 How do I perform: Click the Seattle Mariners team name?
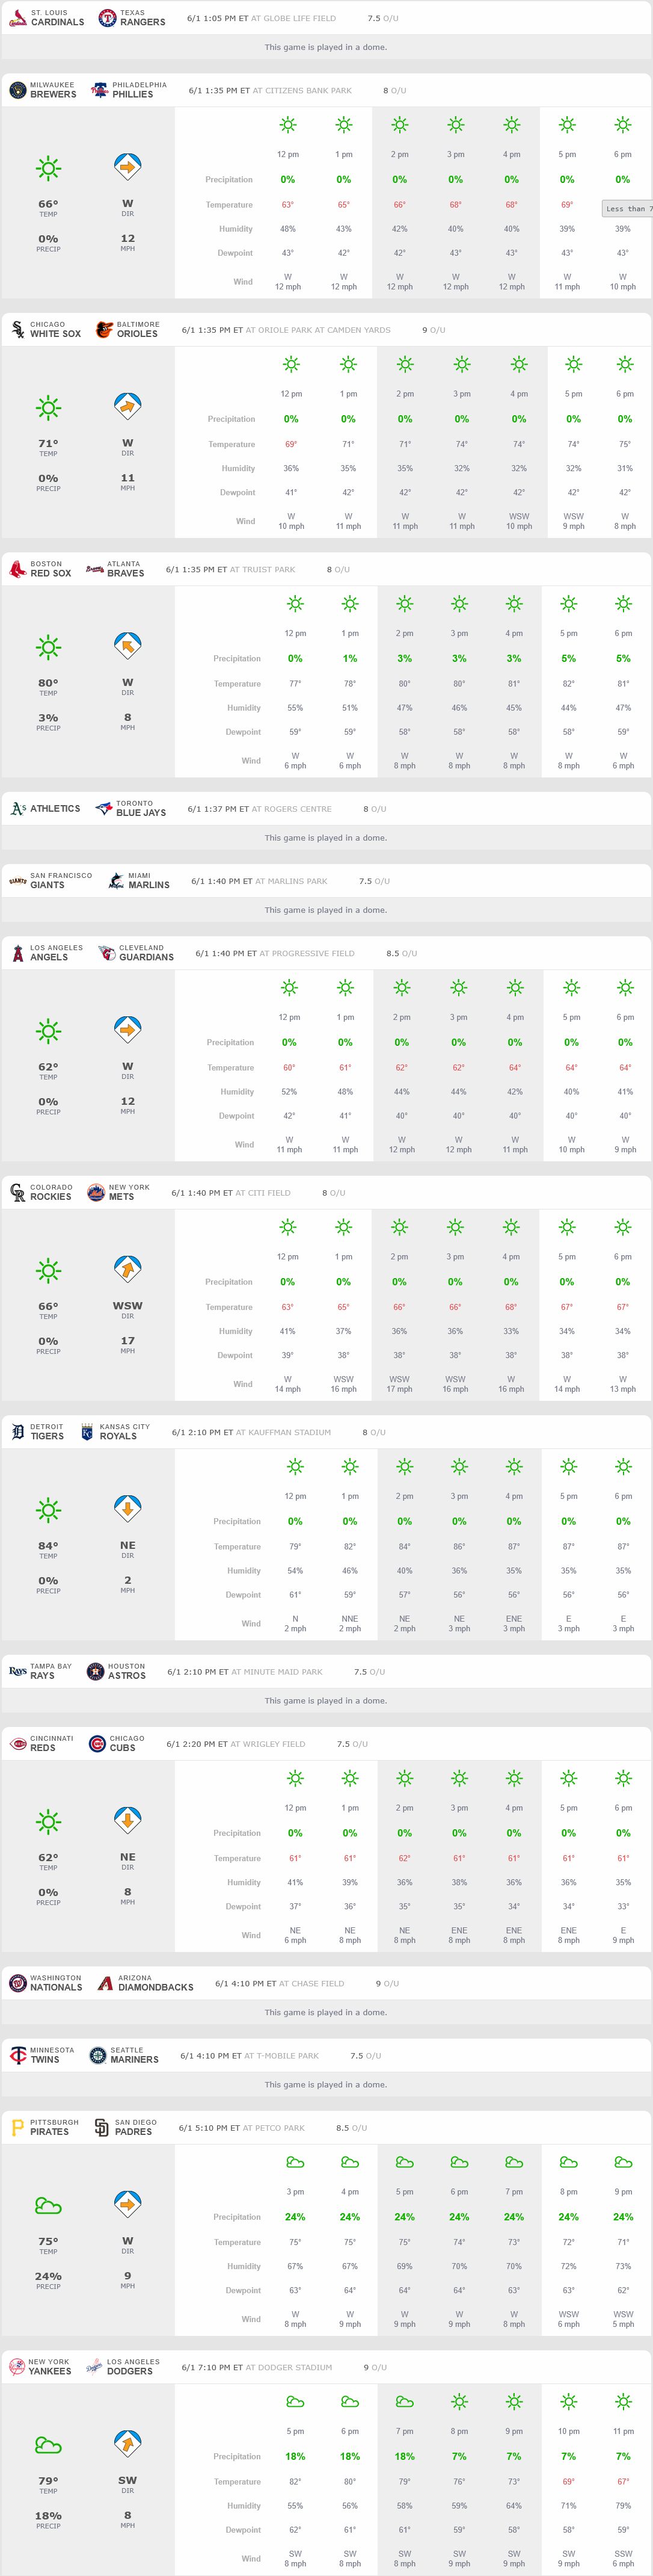(134, 2060)
